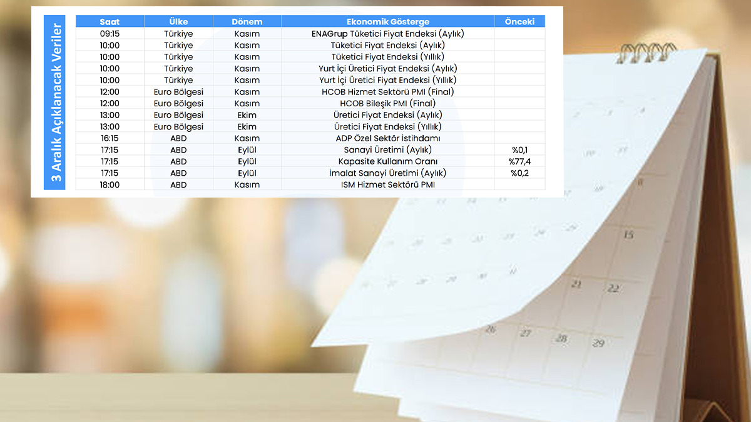Click the vertical 3 Aralık Açıklanacak Veriler title
This screenshot has height=422, width=751.
click(x=56, y=103)
